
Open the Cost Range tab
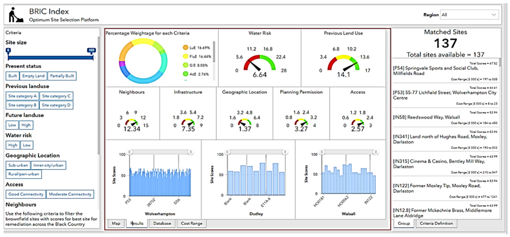(191, 223)
